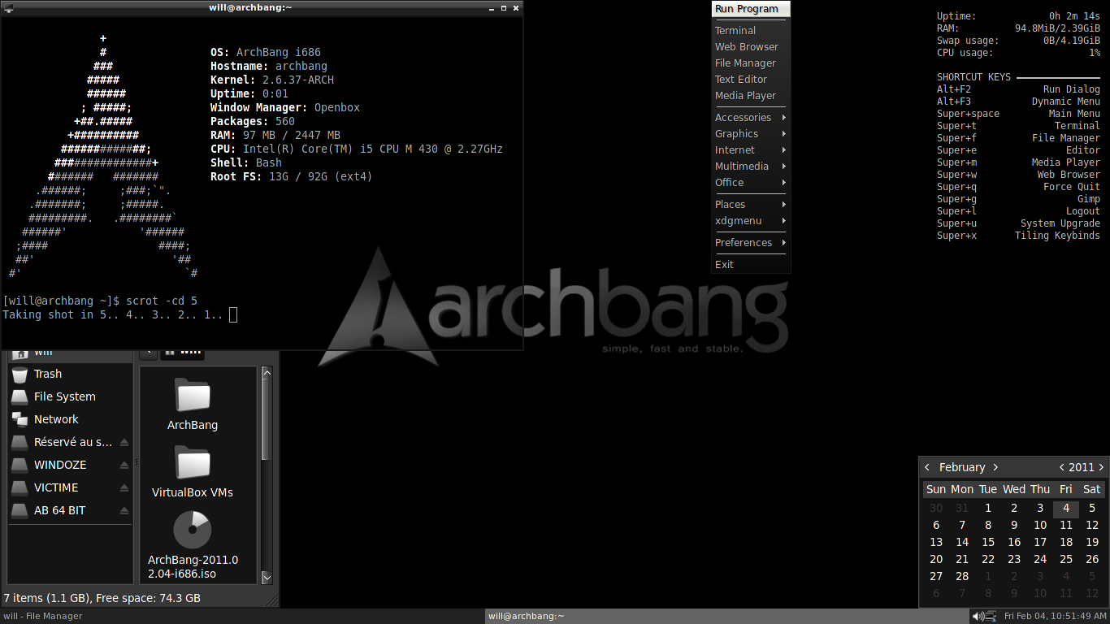Click file manager scrollbar up arrow

click(266, 372)
